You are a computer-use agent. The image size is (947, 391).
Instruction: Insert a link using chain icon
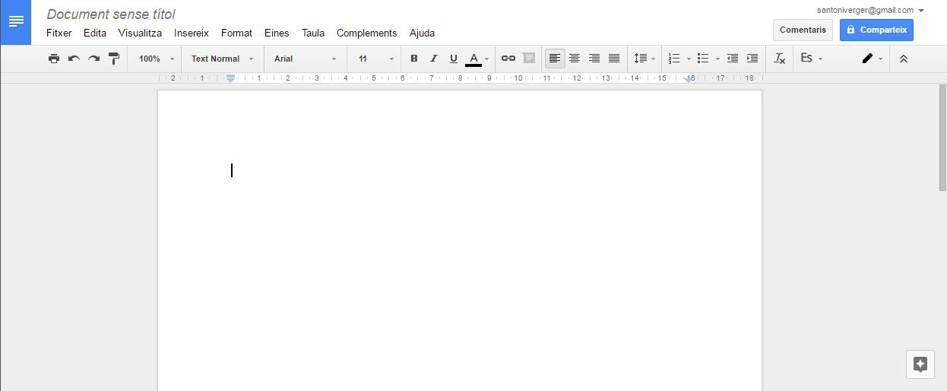508,59
